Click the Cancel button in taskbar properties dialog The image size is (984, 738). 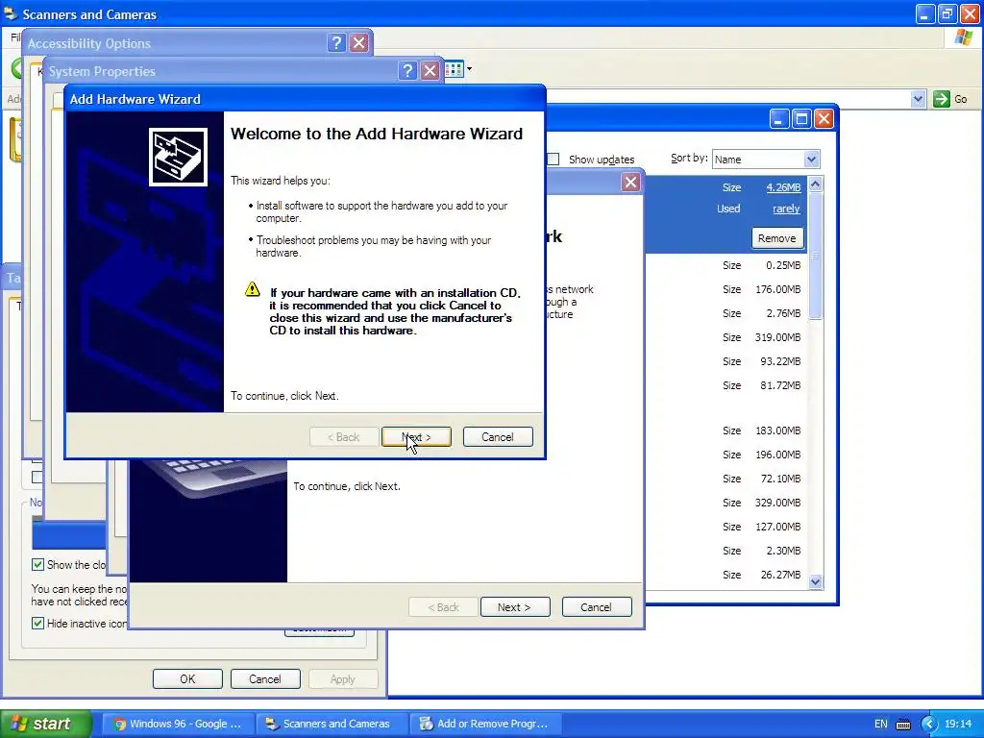(265, 679)
